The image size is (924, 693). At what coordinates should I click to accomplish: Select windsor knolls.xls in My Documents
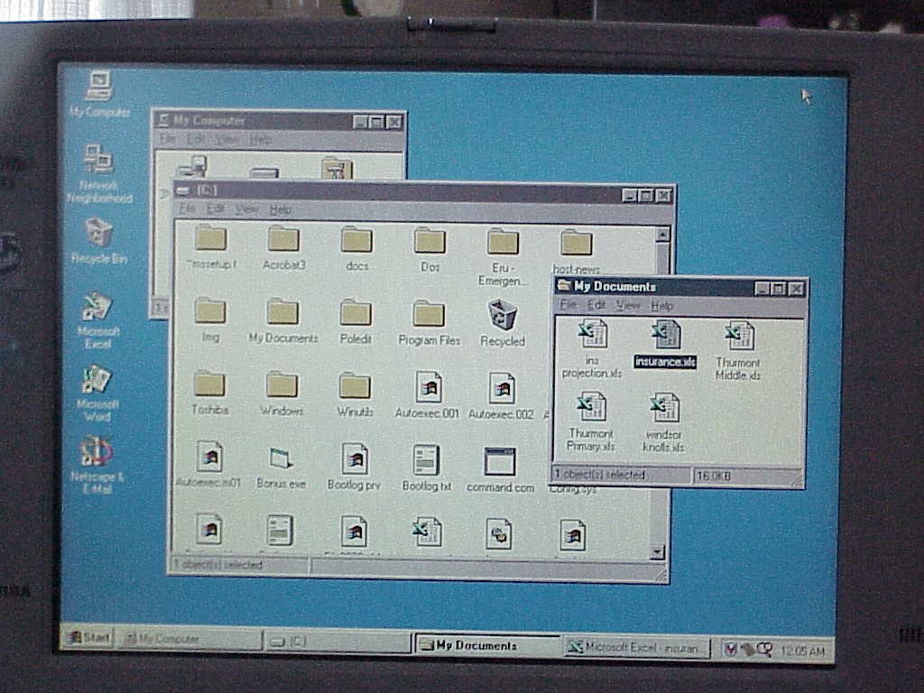tap(663, 424)
